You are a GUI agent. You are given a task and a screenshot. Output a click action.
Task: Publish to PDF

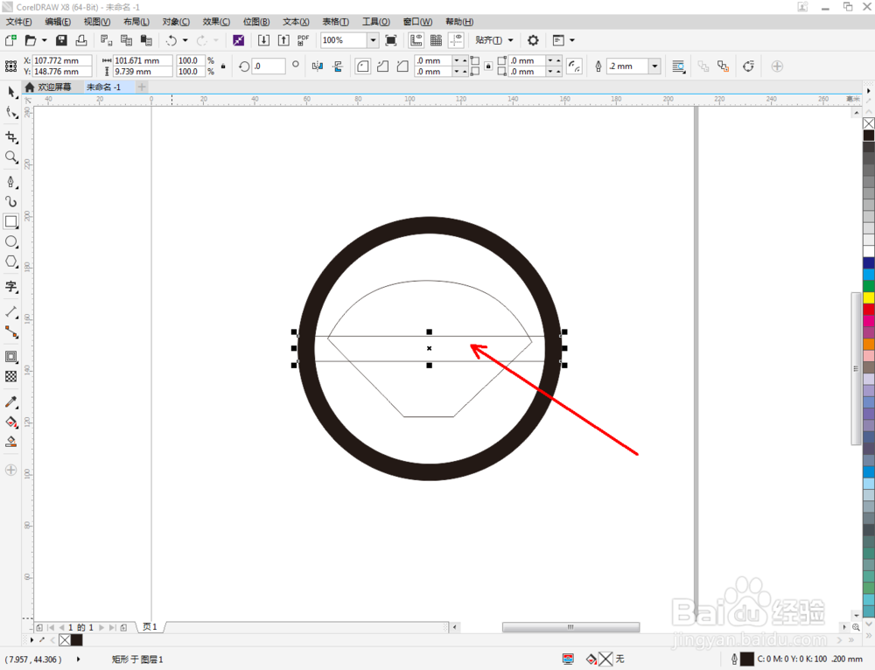[x=303, y=40]
